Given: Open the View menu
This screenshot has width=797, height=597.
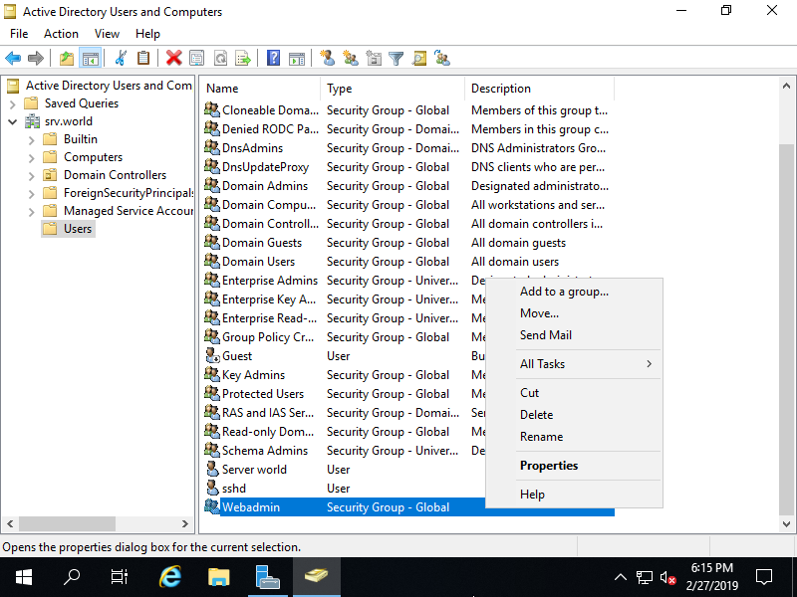Looking at the screenshot, I should (x=107, y=33).
